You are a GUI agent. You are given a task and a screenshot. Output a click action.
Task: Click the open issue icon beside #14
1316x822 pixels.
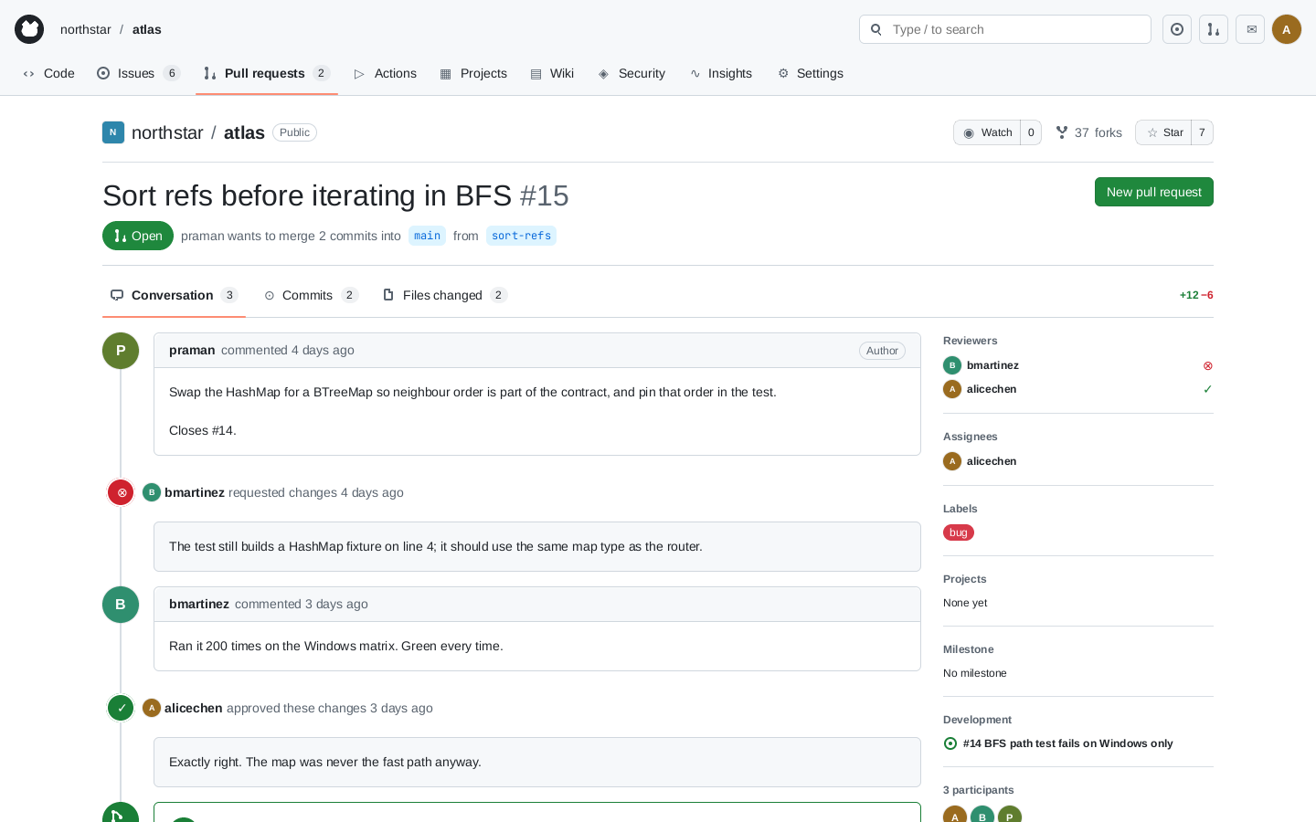coord(950,743)
